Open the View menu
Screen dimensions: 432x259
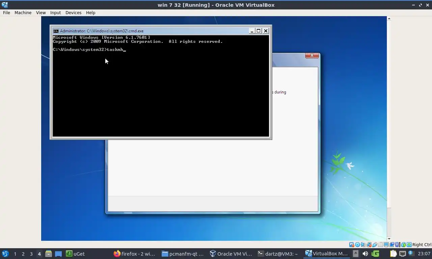(41, 12)
